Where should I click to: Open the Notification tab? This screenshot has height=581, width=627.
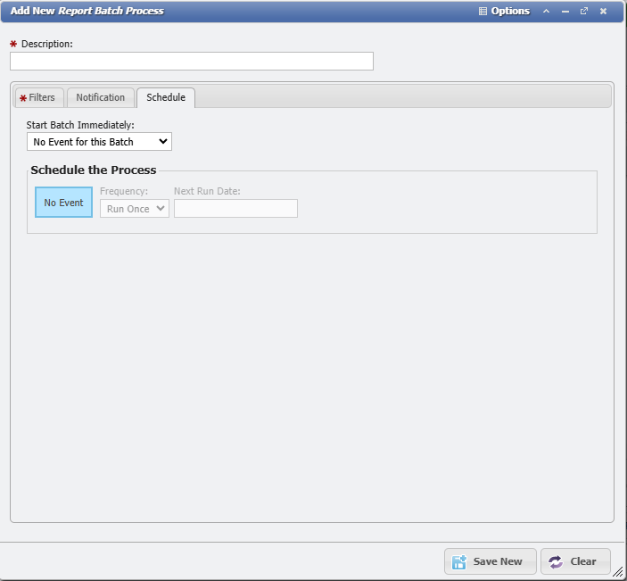(x=100, y=97)
